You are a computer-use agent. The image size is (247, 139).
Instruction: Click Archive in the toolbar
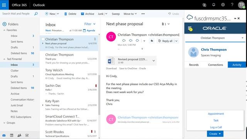click(88, 14)
